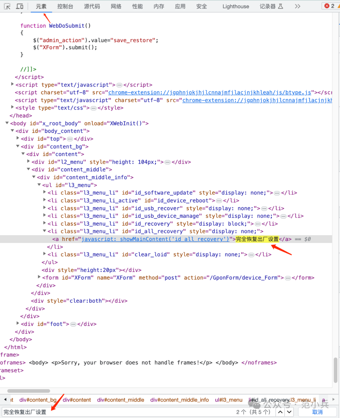This screenshot has width=340, height=418.
Task: Collapse the div content_middle_info node
Action: pyautogui.click(x=34, y=177)
